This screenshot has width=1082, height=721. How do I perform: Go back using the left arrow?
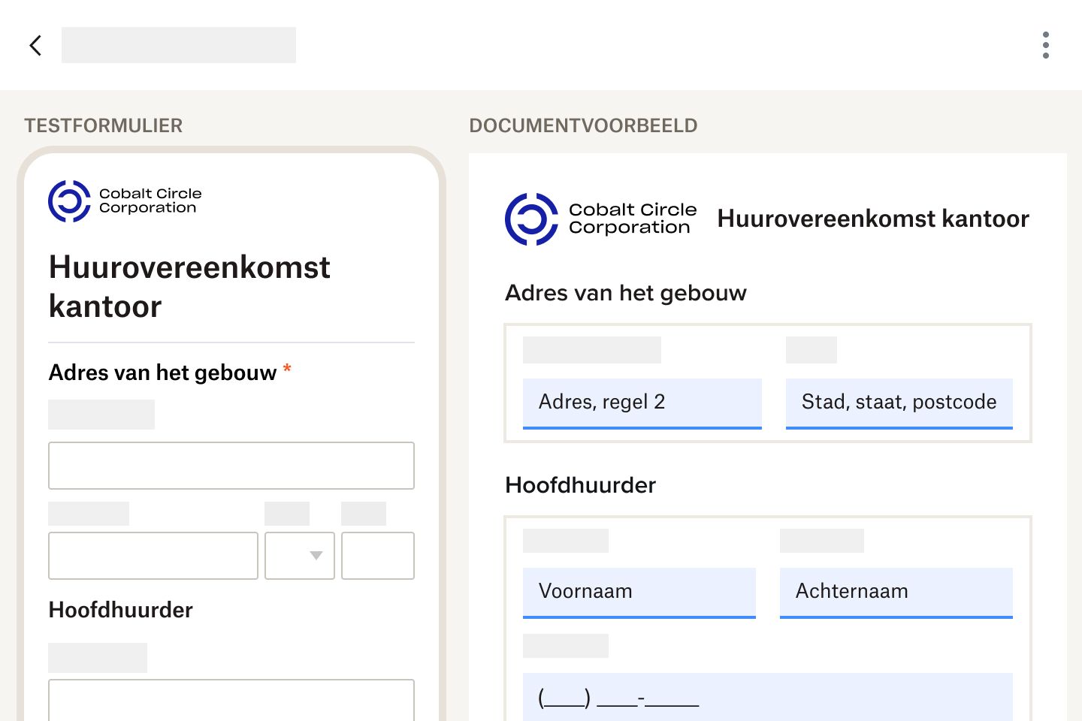coord(35,45)
